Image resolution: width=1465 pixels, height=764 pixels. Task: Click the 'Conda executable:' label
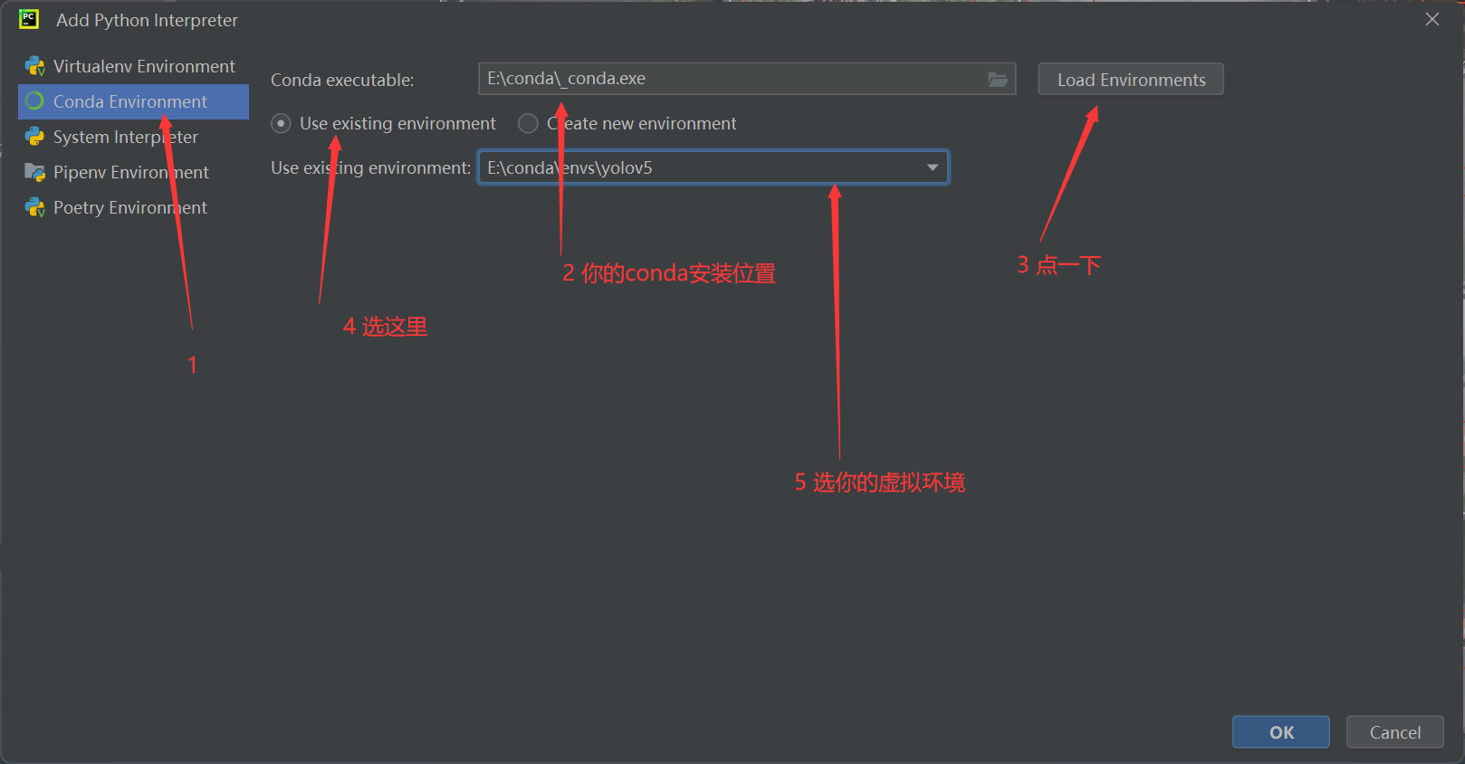pyautogui.click(x=342, y=80)
